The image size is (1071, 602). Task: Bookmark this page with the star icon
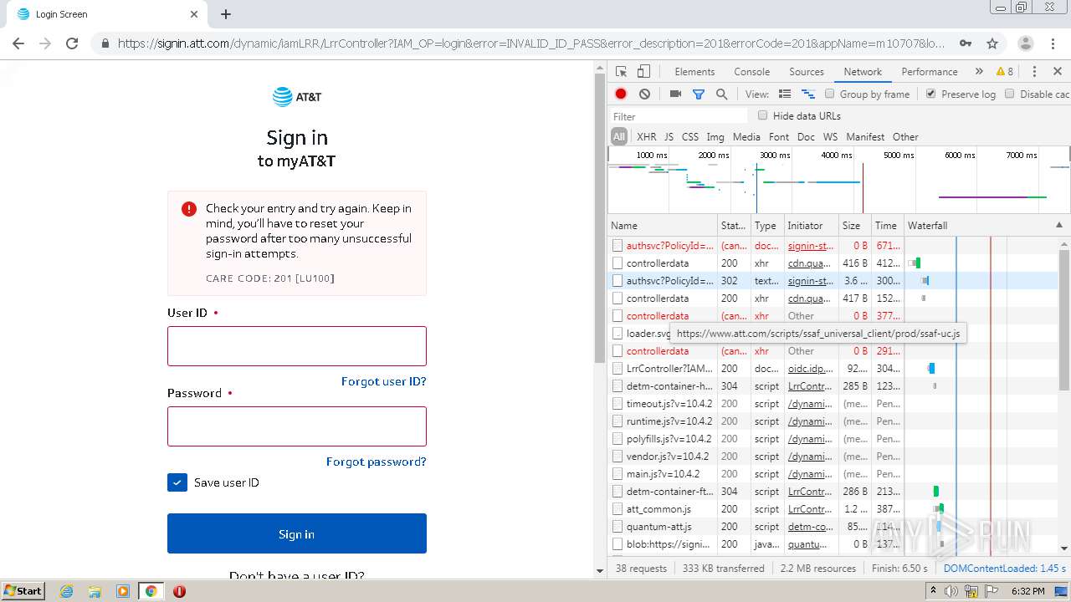coord(992,43)
